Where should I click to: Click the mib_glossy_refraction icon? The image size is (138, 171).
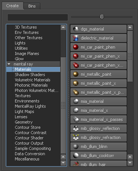pos(76,137)
